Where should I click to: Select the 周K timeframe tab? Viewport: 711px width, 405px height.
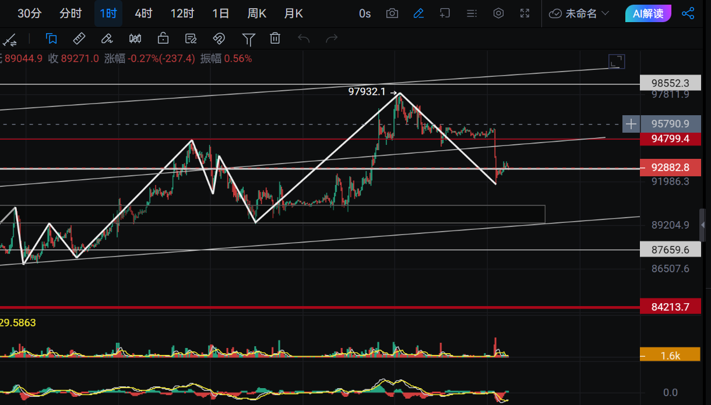point(256,13)
